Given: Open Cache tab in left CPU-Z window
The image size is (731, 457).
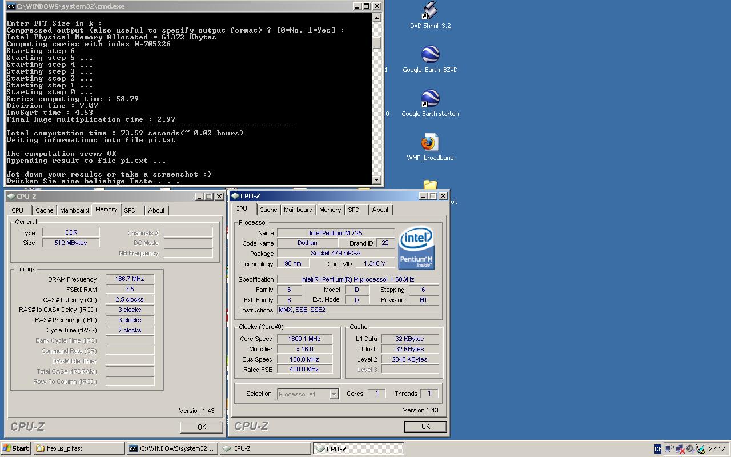Looking at the screenshot, I should [x=44, y=210].
